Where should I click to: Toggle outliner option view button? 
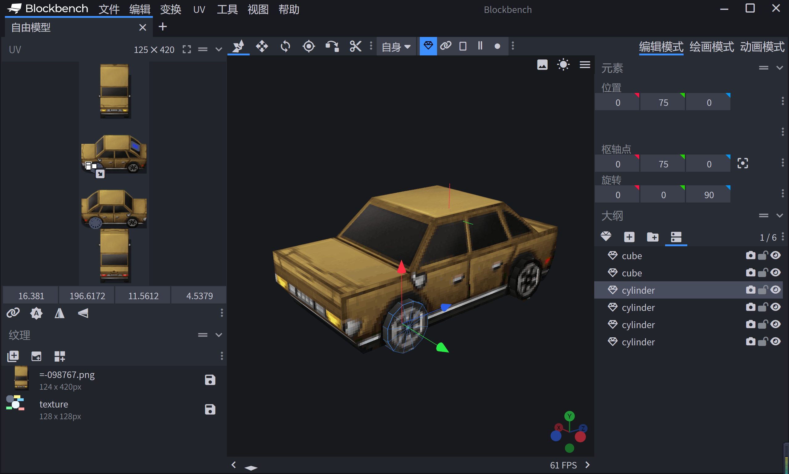[676, 237]
